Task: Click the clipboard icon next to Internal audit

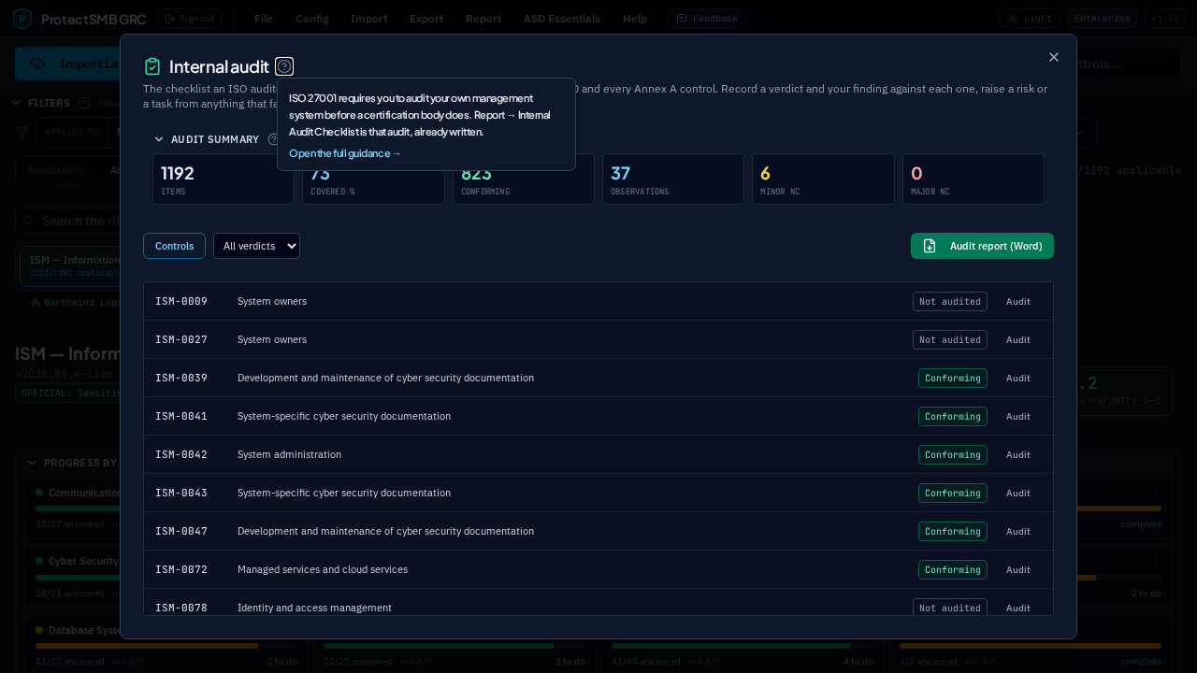Action: click(152, 66)
